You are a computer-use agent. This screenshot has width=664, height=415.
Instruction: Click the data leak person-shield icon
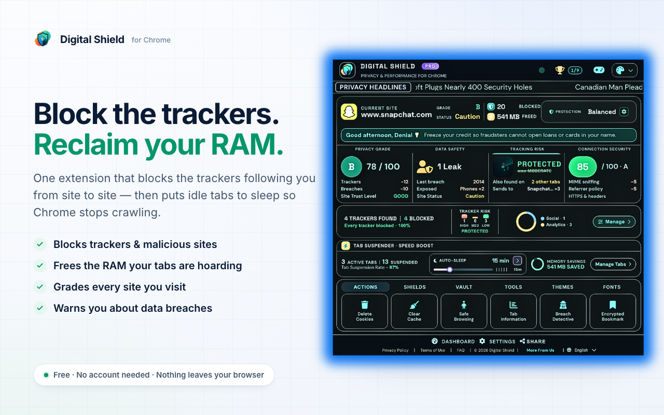425,167
